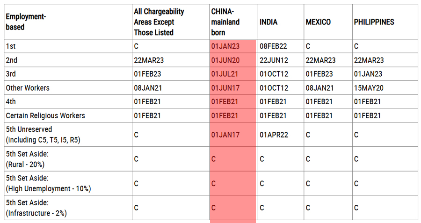The image size is (421, 223).
Task: Select the 01JAN23 date for China 1st preference
Action: coord(225,46)
